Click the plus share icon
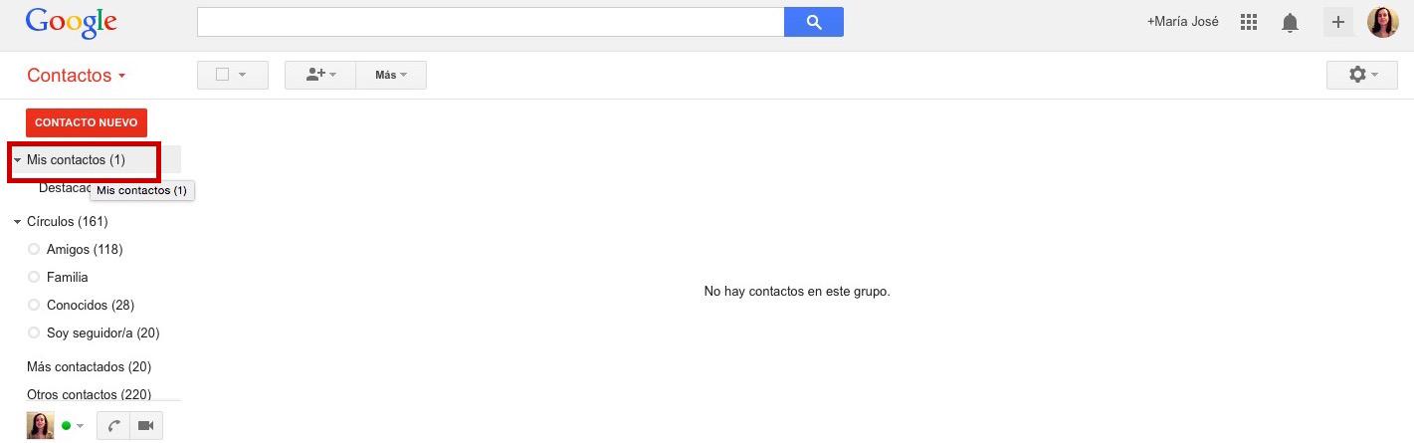The width and height of the screenshot is (1414, 443). (1338, 22)
